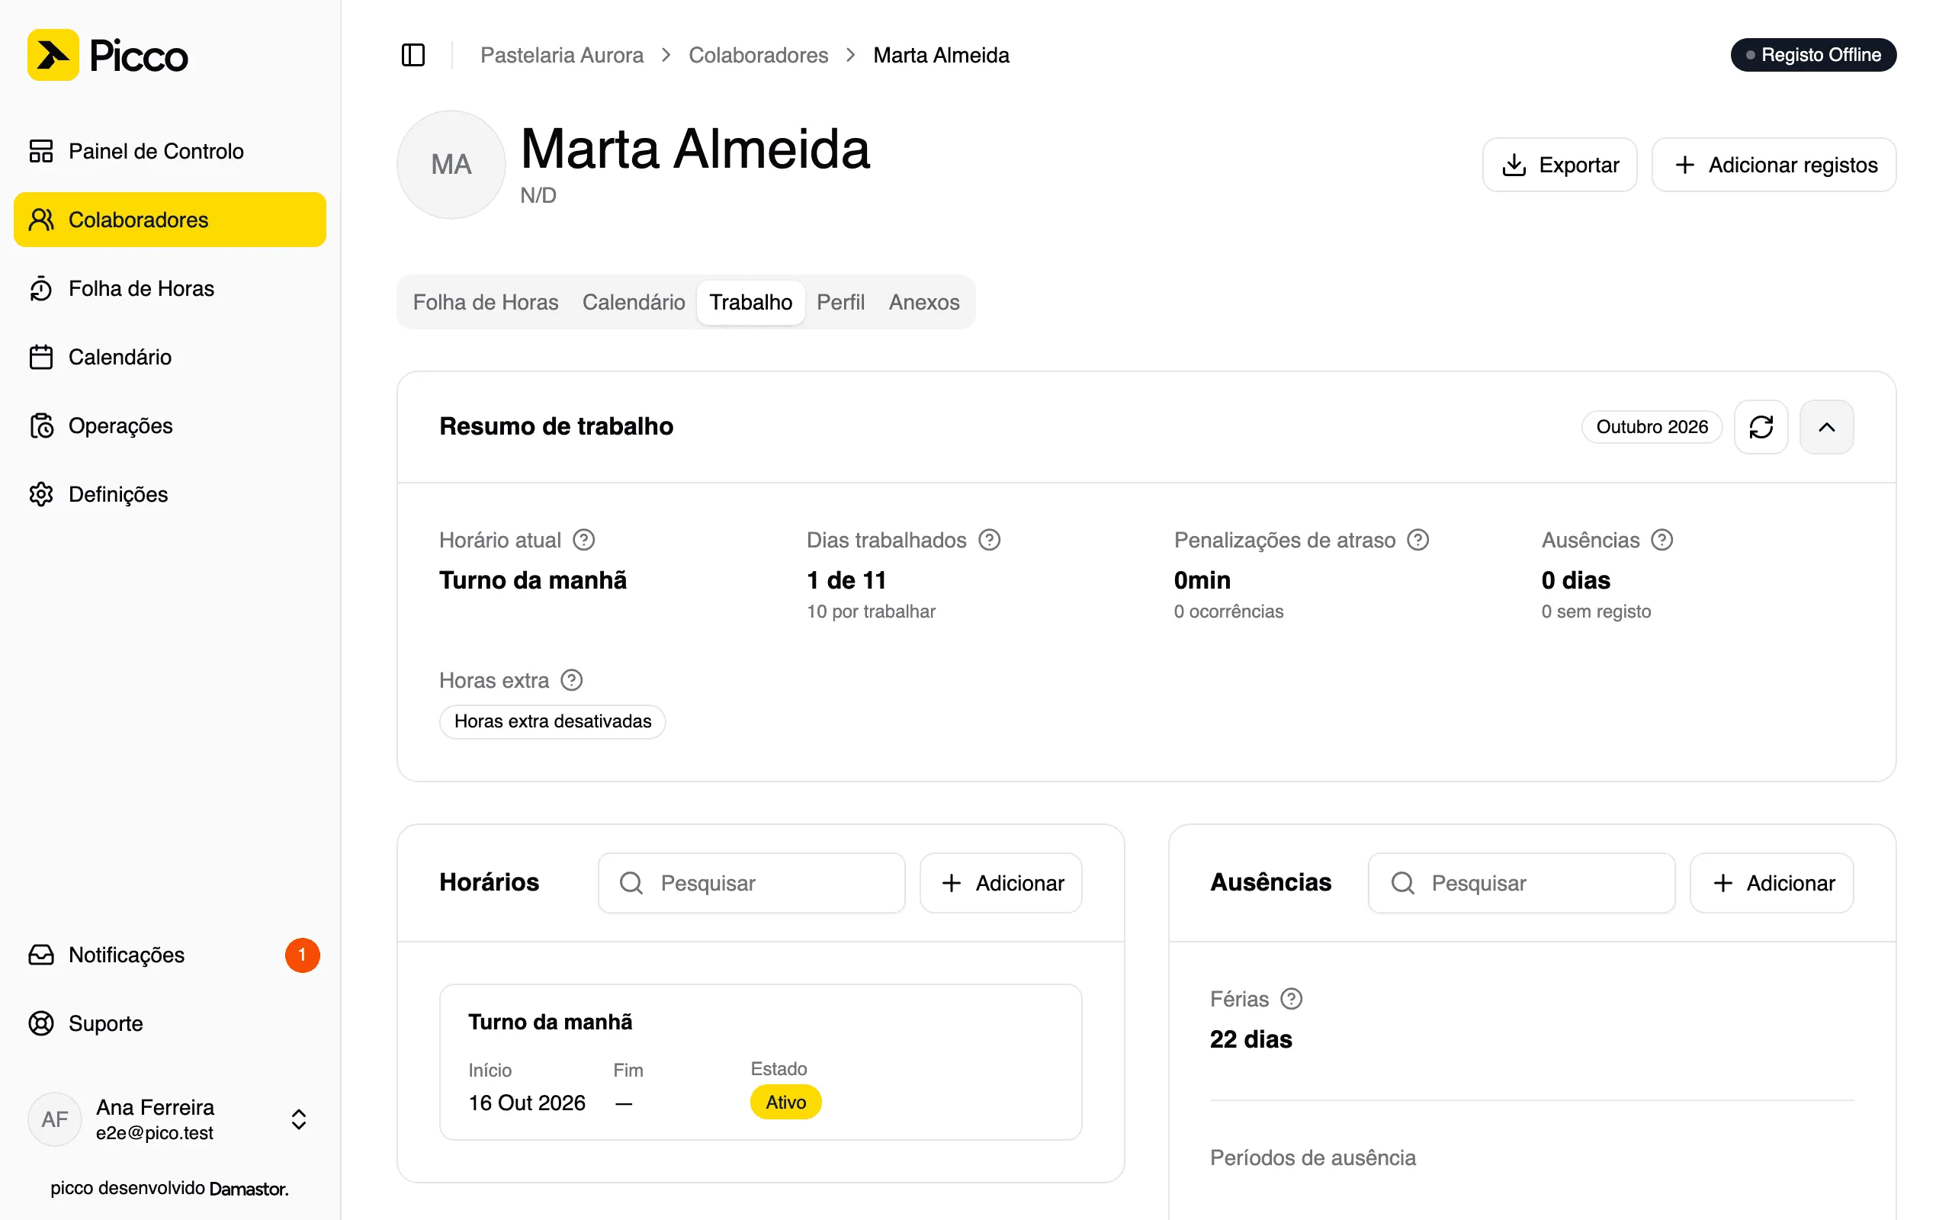Image resolution: width=1952 pixels, height=1220 pixels.
Task: Switch to the Anexos tab
Action: click(923, 302)
